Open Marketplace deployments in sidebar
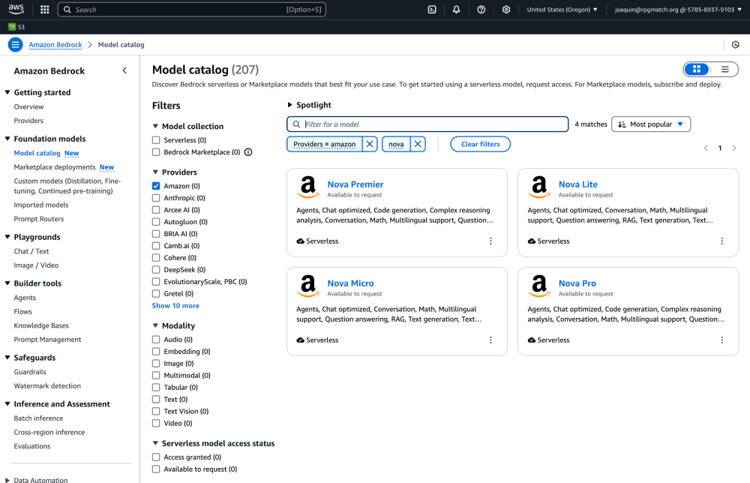Viewport: 750px width, 483px height. coord(55,167)
